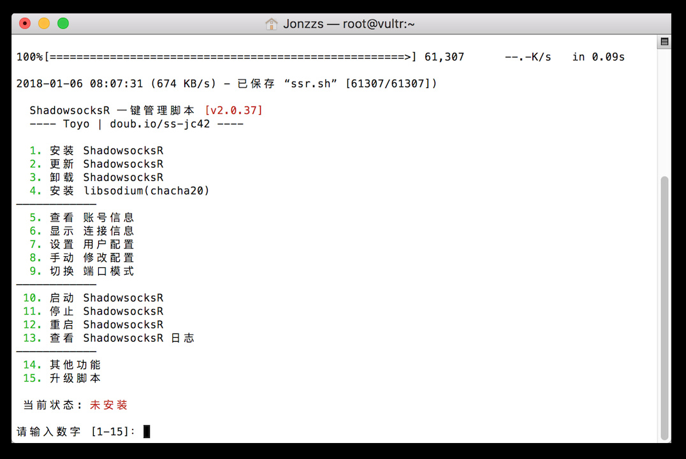
Task: Click menu line '1. 安装 ShadowsocksR'
Action: (96, 150)
